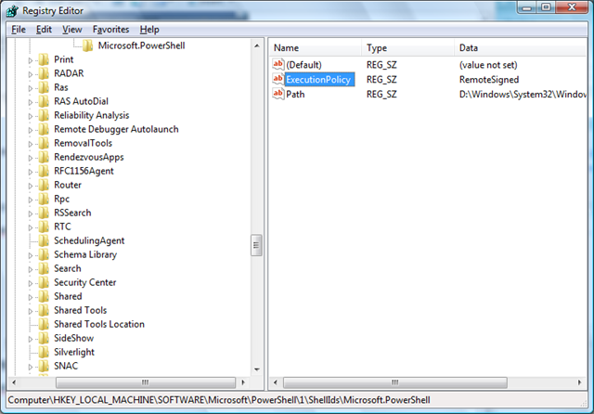Click the RemoteSigned data cell

[489, 80]
